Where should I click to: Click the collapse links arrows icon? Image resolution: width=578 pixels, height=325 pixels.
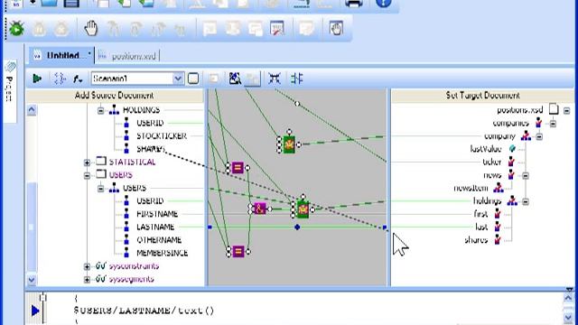coord(275,79)
